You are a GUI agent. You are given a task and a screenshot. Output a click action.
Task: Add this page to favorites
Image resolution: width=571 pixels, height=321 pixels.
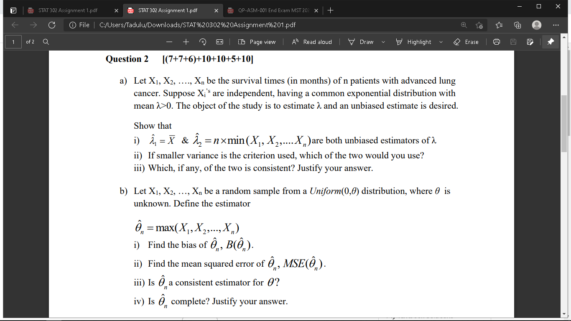(479, 25)
